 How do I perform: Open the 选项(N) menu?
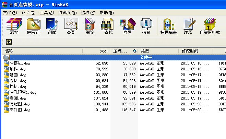(88, 13)
